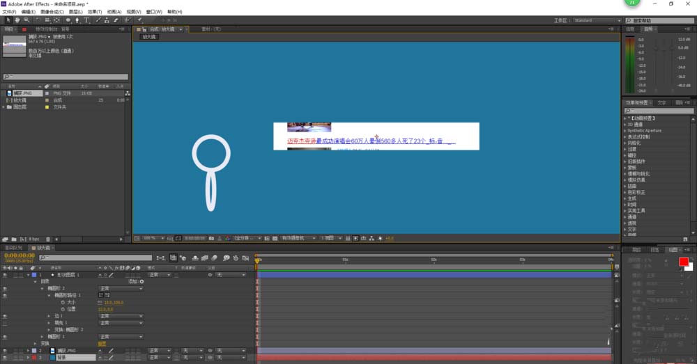This screenshot has width=697, height=364.
Task: Switch to the 信息 info panel tab
Action: coord(630,29)
